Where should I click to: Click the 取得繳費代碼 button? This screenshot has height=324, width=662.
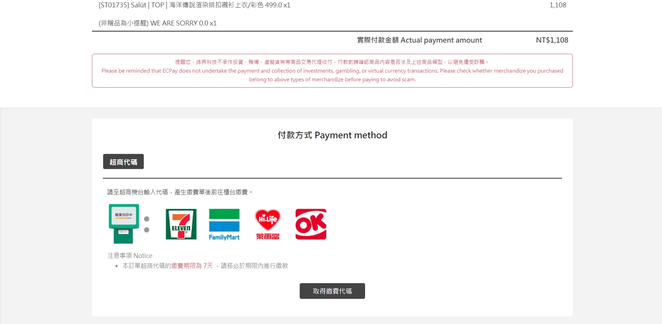pos(332,291)
